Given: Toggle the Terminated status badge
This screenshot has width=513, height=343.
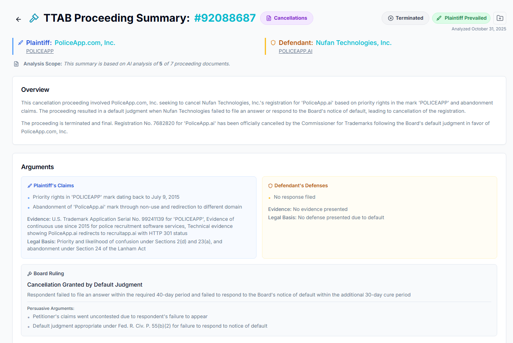Looking at the screenshot, I should [405, 18].
